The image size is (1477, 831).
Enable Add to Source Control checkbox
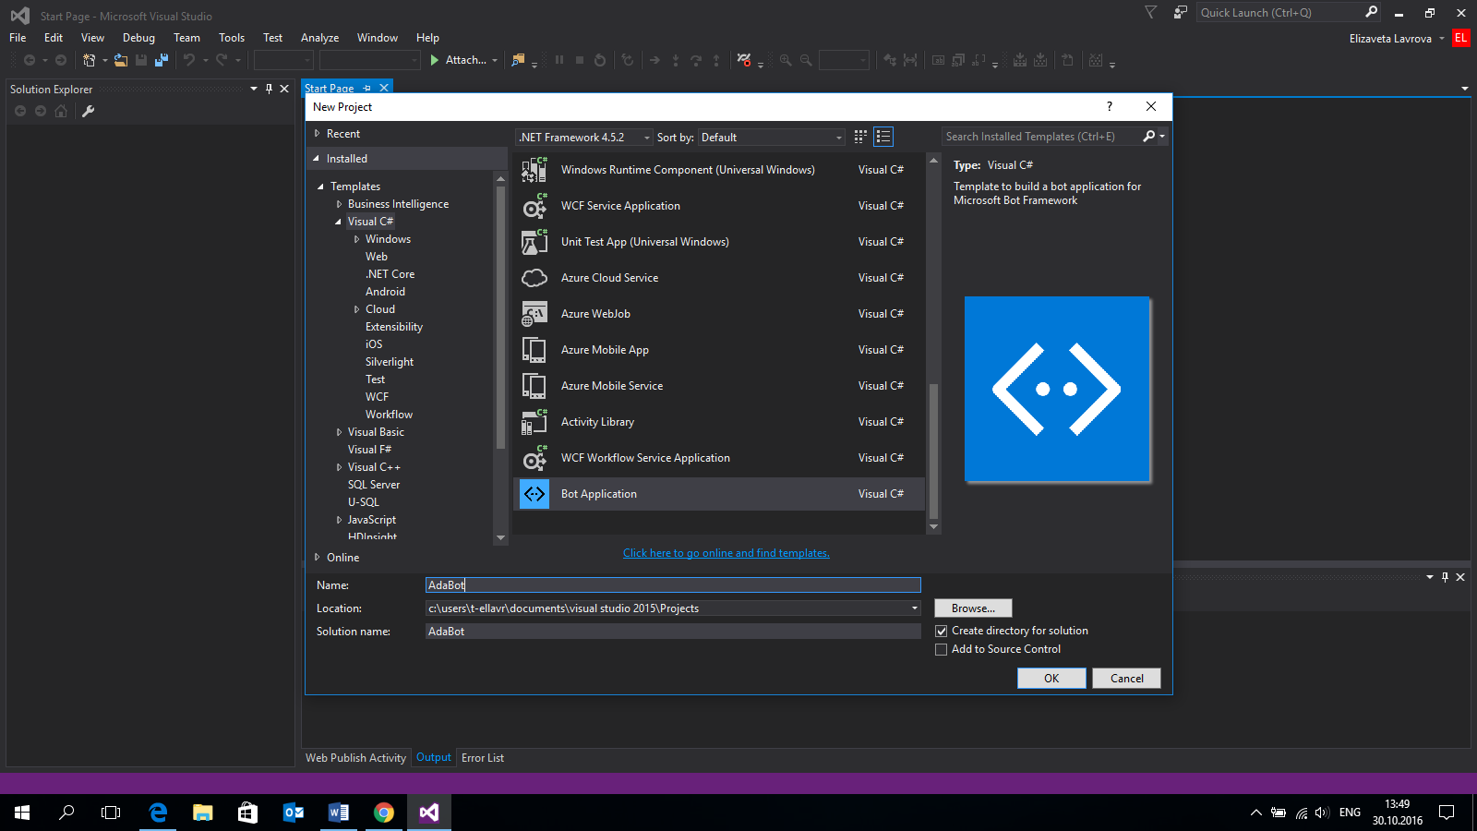click(942, 650)
